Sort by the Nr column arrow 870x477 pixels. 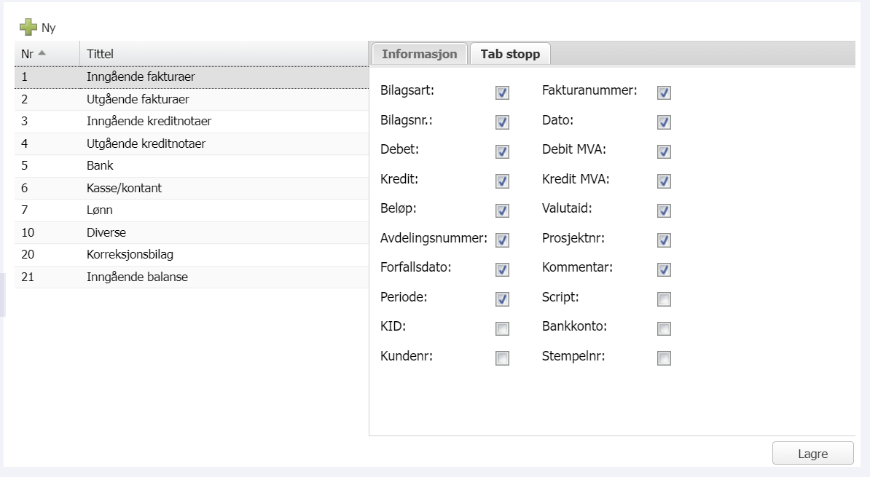[42, 53]
